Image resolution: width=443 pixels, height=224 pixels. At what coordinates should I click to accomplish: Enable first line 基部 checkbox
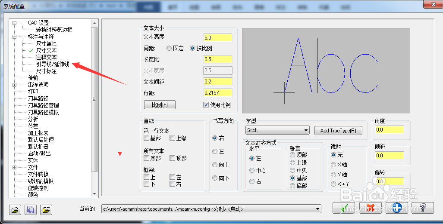(146, 138)
